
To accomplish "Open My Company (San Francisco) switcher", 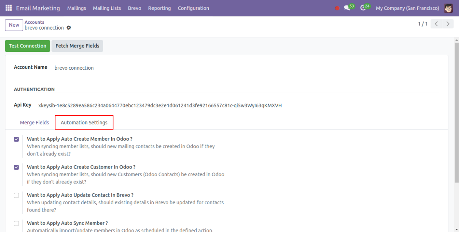I will (407, 8).
